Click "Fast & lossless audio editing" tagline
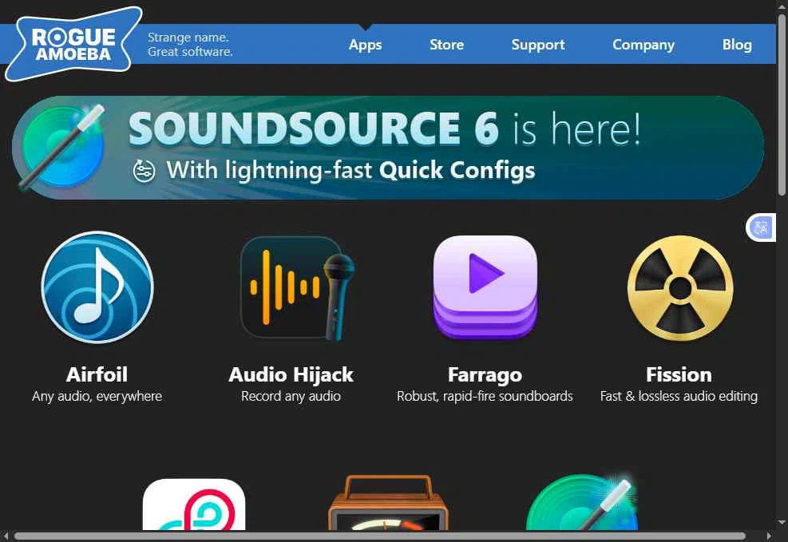The image size is (788, 542). click(679, 397)
